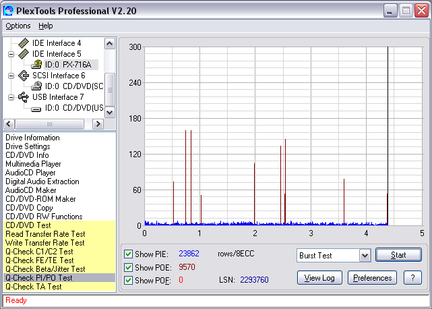Screen dimensions: 432x309
Task: Click the IDE Interface 4 chip icon
Action: click(x=24, y=43)
